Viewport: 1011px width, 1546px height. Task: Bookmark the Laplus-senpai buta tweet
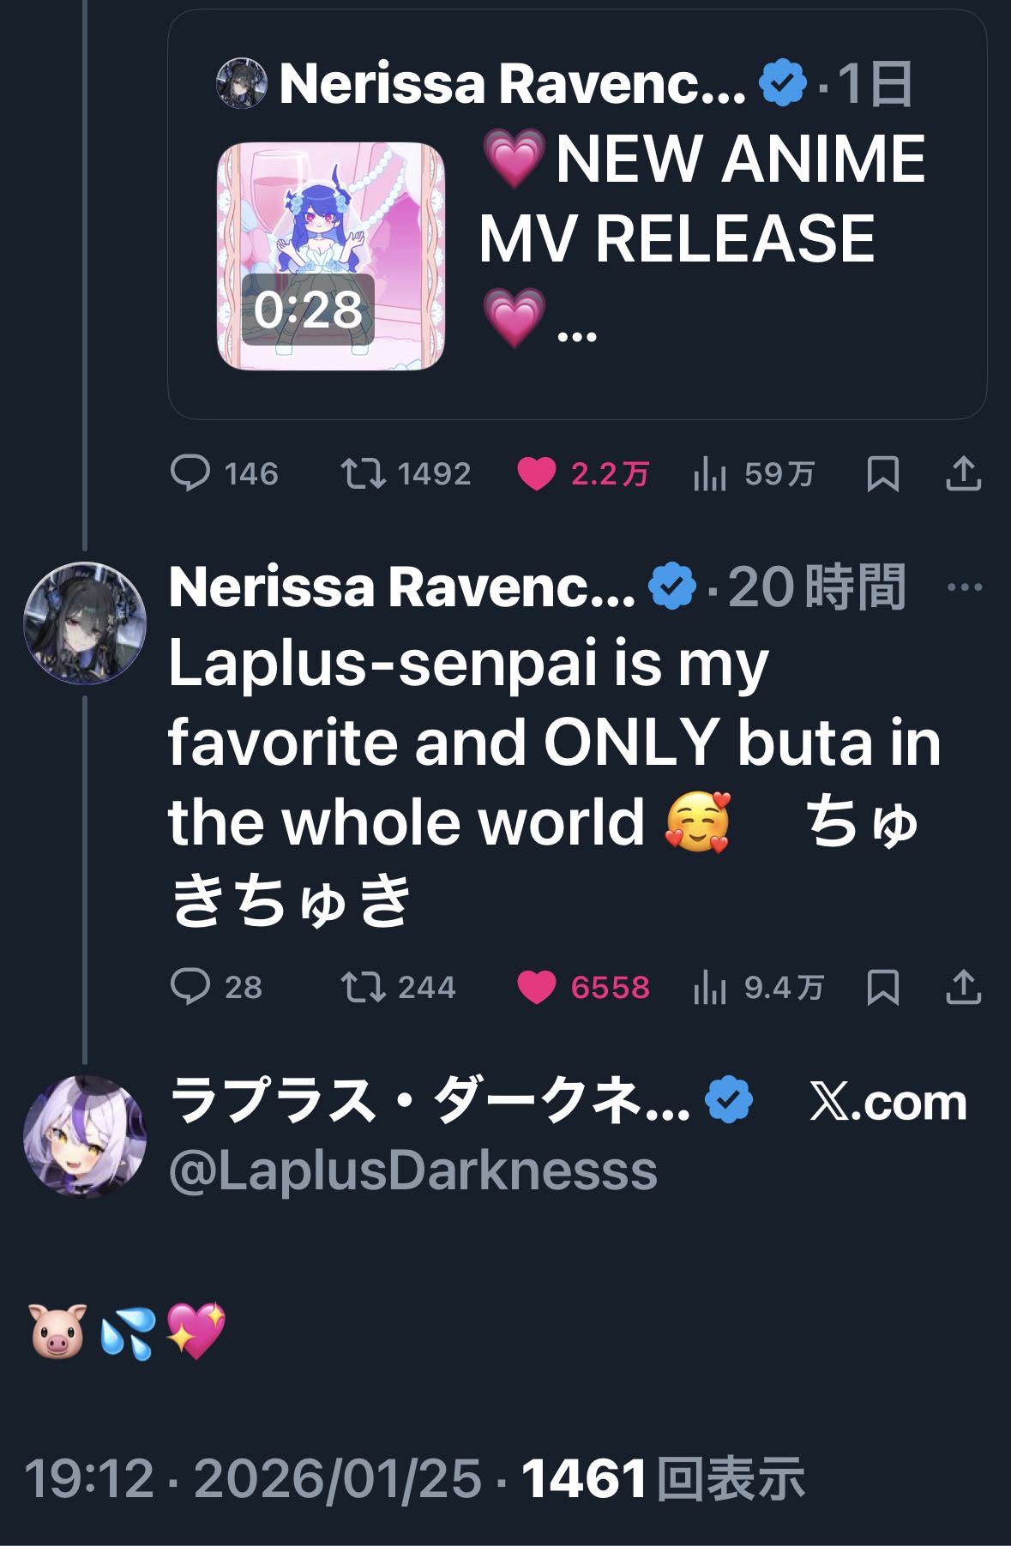click(882, 988)
